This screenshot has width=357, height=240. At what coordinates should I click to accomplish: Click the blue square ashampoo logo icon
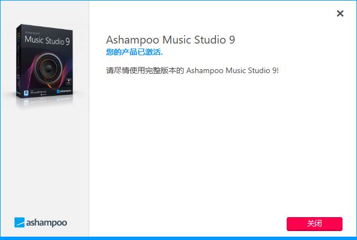(20, 223)
